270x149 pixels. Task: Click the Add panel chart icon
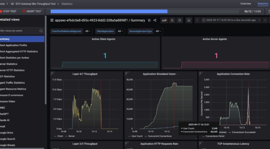164,20
